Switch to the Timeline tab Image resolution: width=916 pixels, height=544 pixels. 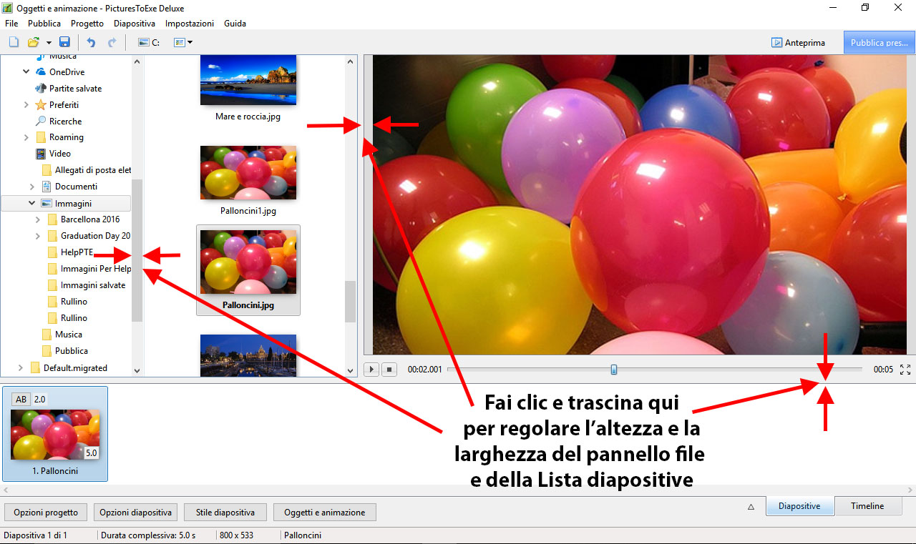tap(867, 505)
